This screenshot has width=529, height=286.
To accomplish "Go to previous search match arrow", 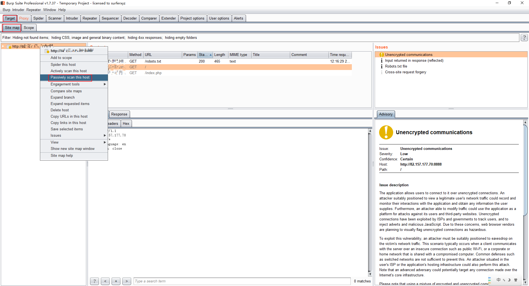I will pyautogui.click(x=105, y=281).
